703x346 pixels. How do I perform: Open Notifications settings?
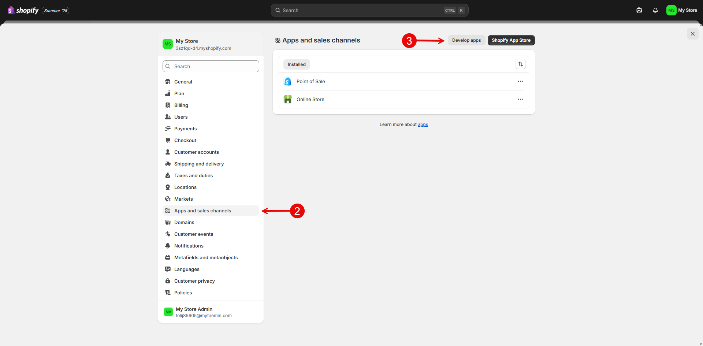point(211,246)
